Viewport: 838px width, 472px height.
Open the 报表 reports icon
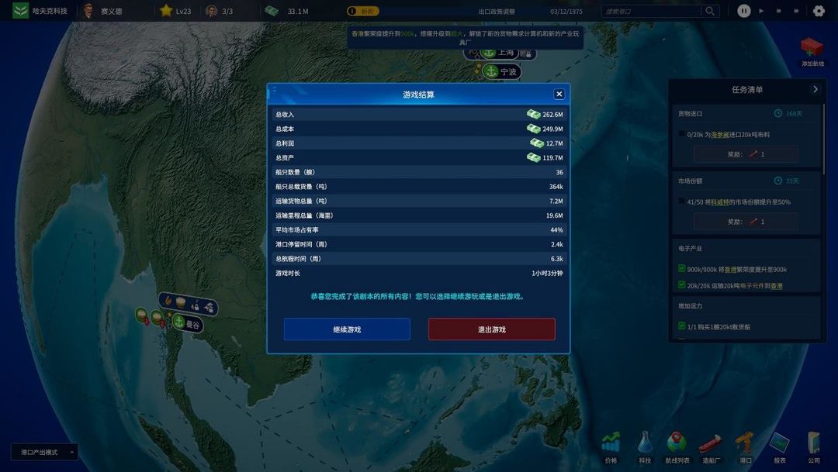[779, 443]
